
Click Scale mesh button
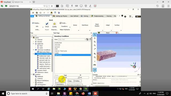point(63,23)
